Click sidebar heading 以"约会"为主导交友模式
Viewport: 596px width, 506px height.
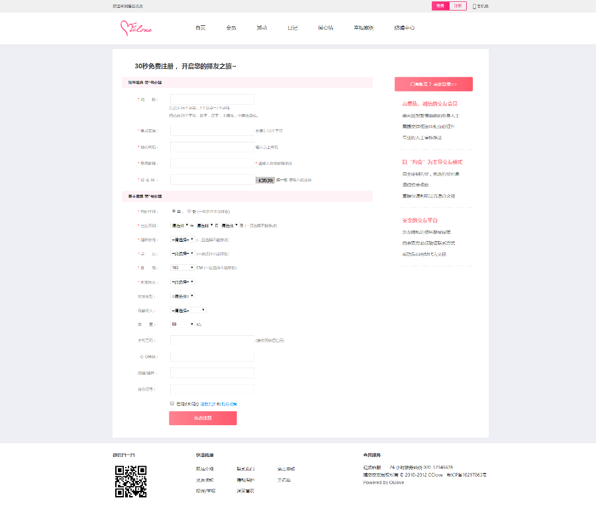[x=432, y=162]
